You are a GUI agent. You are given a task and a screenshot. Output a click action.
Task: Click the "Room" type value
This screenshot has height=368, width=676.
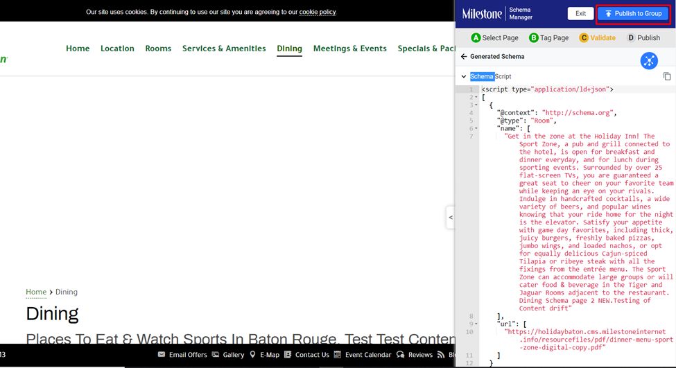(x=541, y=121)
